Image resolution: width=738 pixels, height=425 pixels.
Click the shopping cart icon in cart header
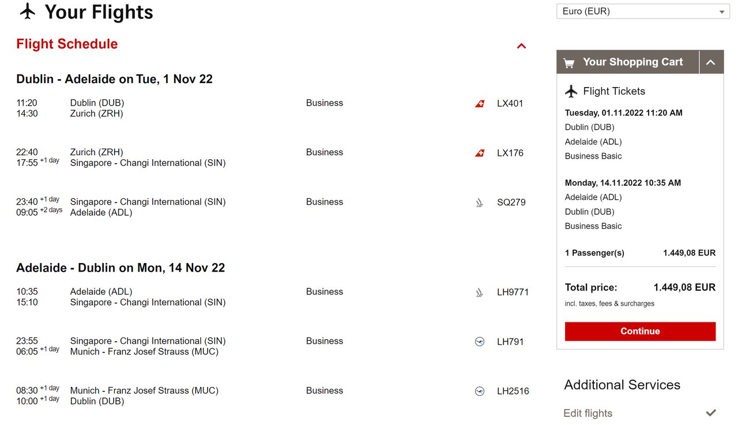point(569,63)
